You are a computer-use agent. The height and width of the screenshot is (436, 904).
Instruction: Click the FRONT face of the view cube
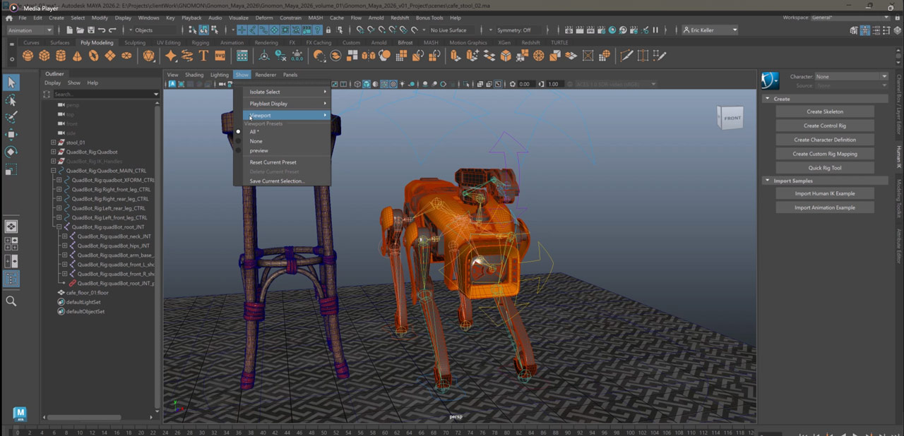[x=732, y=118]
